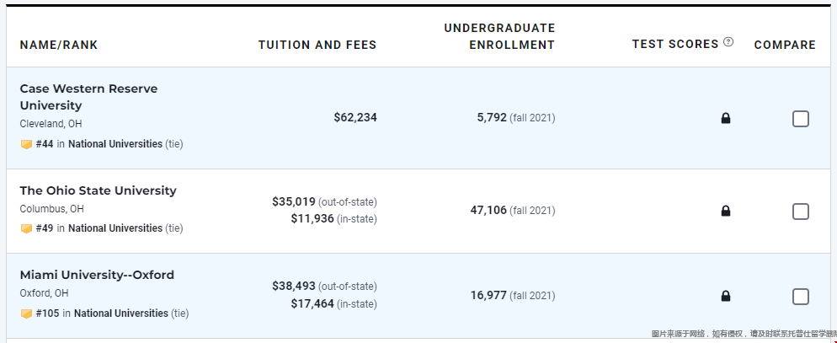
Task: Click lock icon in Miami University row
Action: pyautogui.click(x=726, y=296)
